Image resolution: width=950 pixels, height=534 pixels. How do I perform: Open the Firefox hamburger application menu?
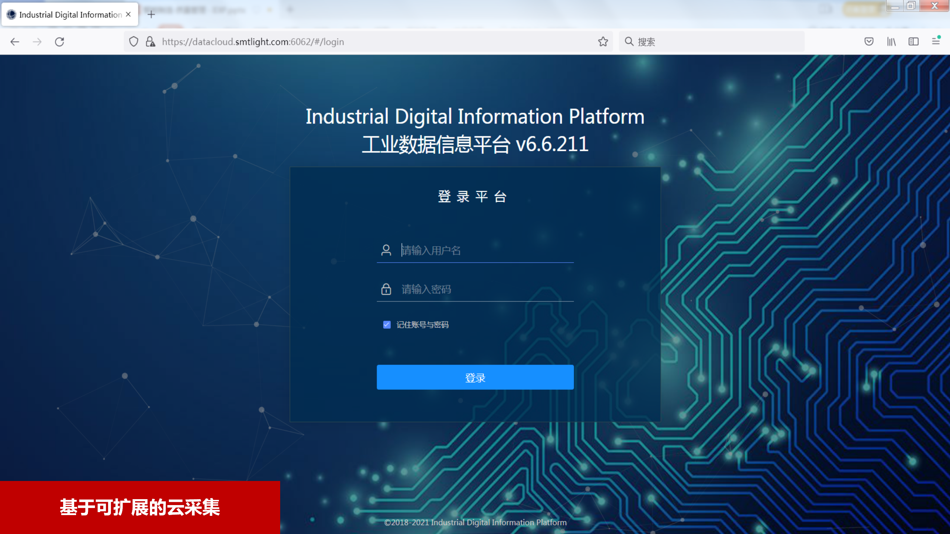[936, 42]
